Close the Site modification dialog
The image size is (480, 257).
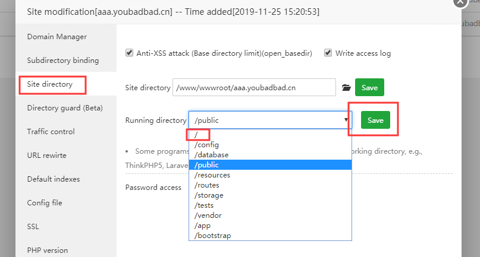[460, 2]
